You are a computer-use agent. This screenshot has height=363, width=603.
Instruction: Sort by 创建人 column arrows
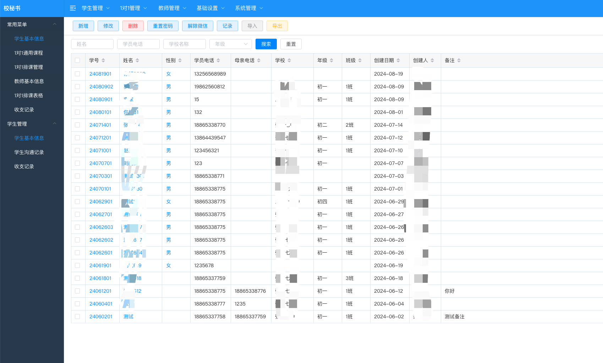coord(432,60)
